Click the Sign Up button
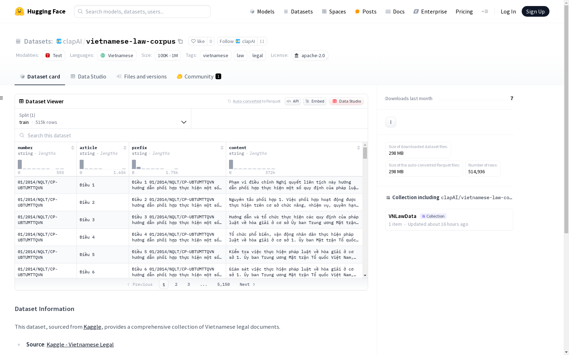The image size is (569, 355). pos(535,11)
